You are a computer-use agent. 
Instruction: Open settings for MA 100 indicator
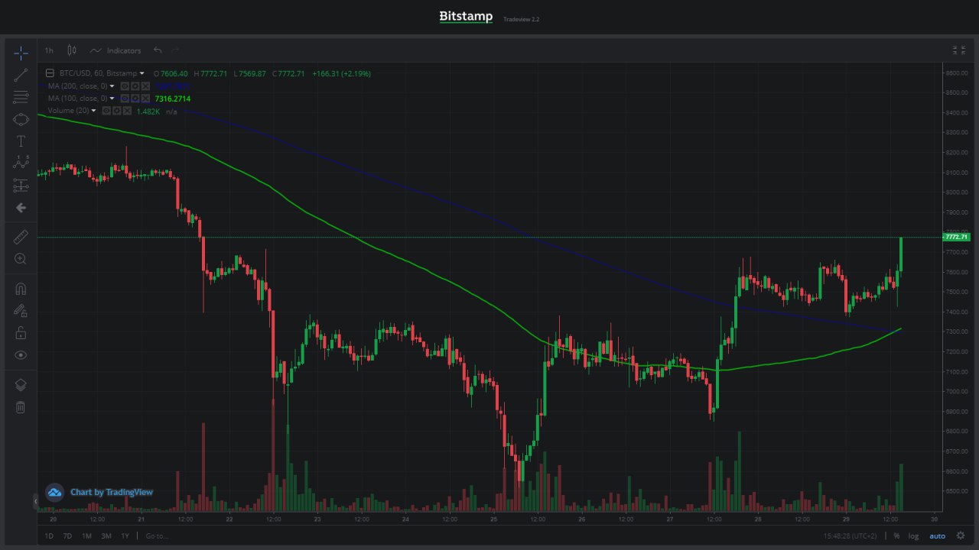(x=135, y=99)
